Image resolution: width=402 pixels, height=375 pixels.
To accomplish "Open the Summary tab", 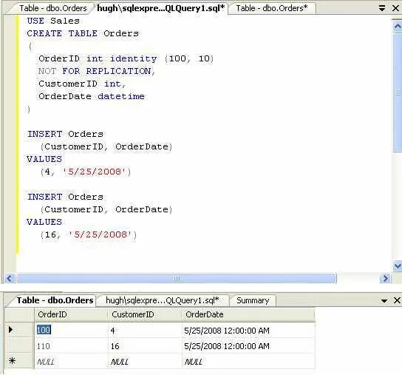I will point(253,300).
